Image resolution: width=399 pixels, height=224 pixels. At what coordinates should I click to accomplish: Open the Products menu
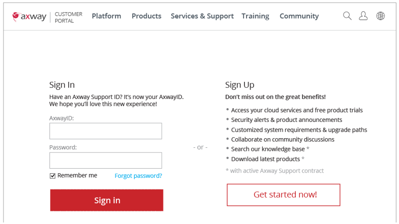coord(146,16)
